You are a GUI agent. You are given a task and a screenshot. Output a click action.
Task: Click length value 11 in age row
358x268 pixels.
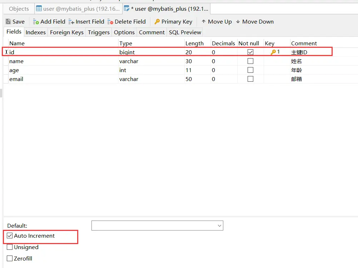tap(198, 70)
